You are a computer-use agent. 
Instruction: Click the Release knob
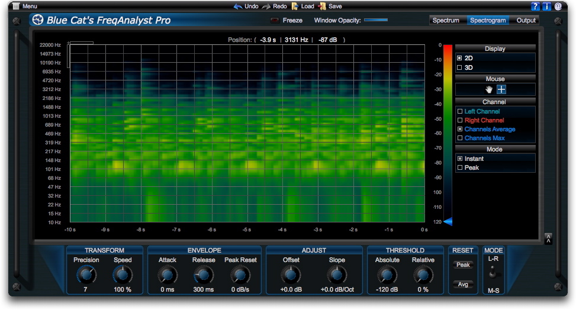[x=204, y=275]
